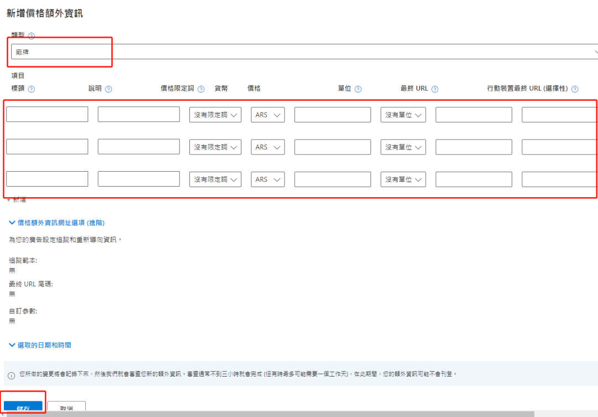Click the 新增 link to add a row
This screenshot has height=417, width=598.
pos(17,199)
